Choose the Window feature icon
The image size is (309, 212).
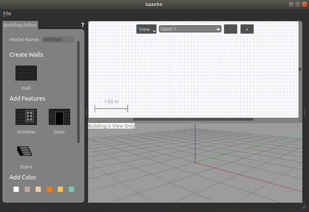26,117
